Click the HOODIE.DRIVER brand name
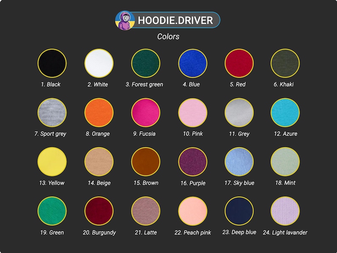 [175, 20]
